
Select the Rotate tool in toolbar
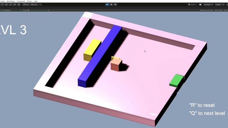2,5
